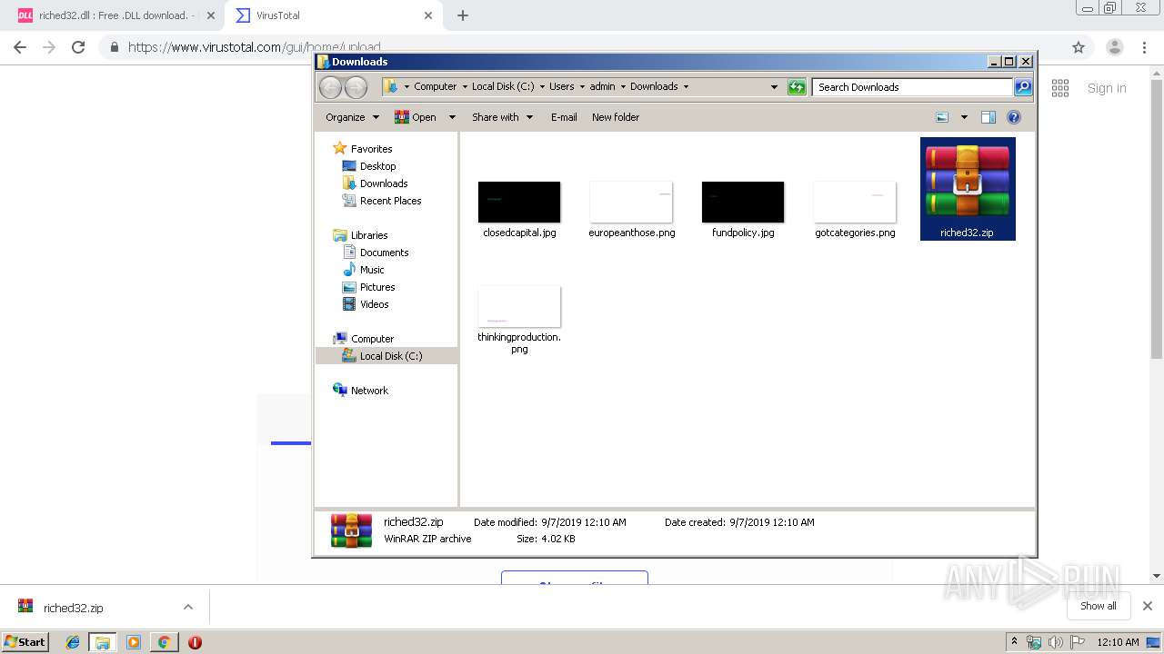Click Users in the breadcrumb path
The width and height of the screenshot is (1164, 654).
(561, 86)
